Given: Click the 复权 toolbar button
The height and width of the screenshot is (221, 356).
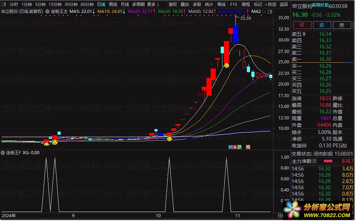Looking at the screenshot, I should pyautogui.click(x=173, y=4).
